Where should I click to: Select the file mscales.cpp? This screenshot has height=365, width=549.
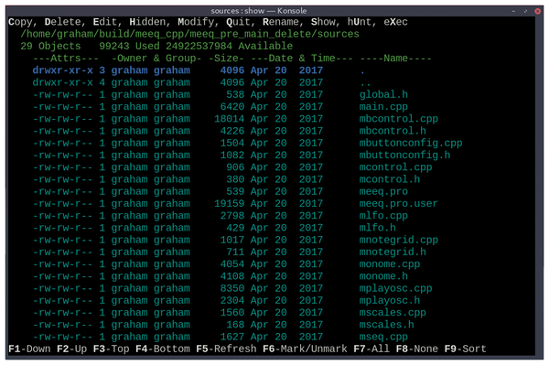[x=393, y=313]
